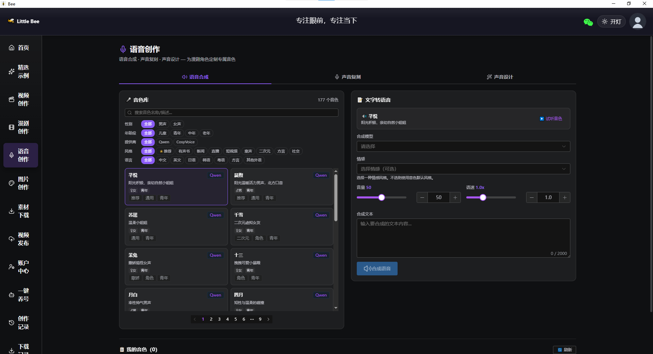Click the 音量 volume slider handle
The height and width of the screenshot is (354, 653).
pyautogui.click(x=382, y=197)
